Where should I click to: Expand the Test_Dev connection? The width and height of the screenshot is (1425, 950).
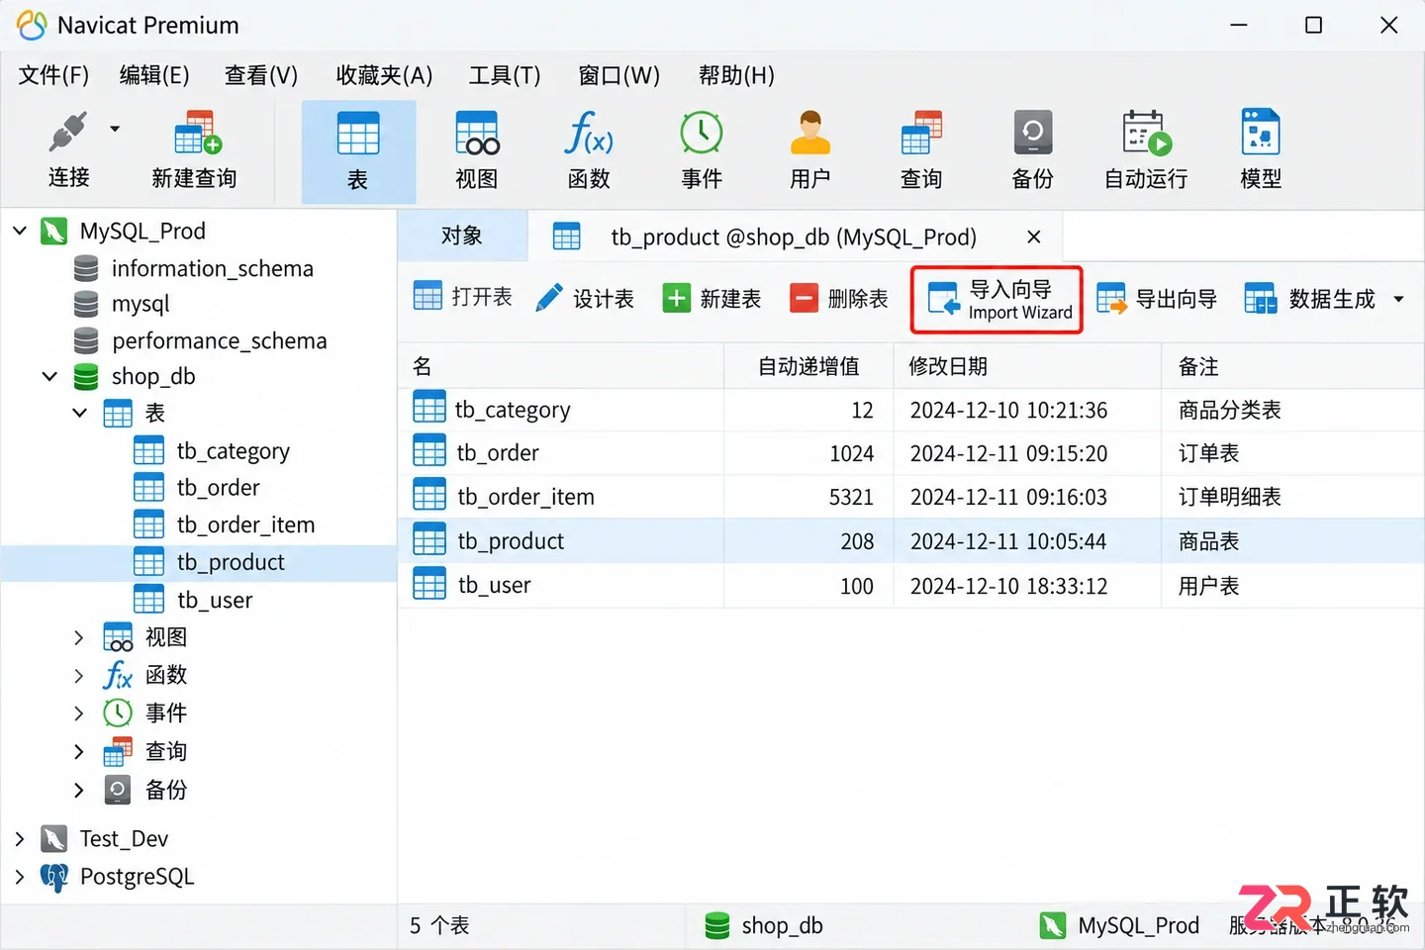click(x=20, y=838)
